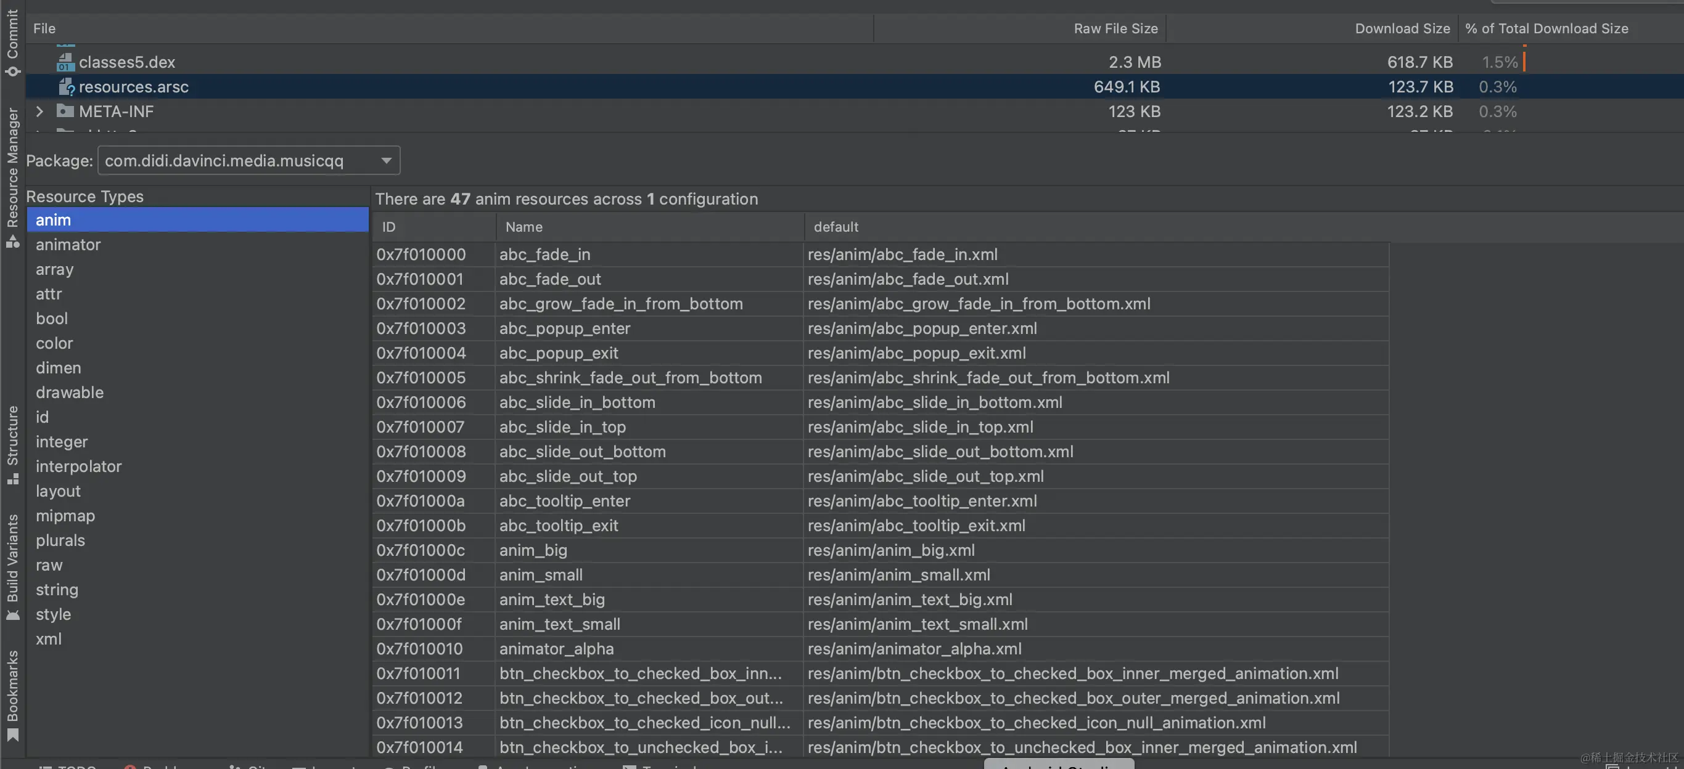Image resolution: width=1684 pixels, height=769 pixels.
Task: Select the bool resource type
Action: pos(197,319)
